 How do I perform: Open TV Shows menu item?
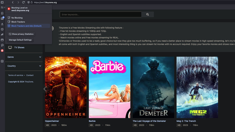(19, 47)
